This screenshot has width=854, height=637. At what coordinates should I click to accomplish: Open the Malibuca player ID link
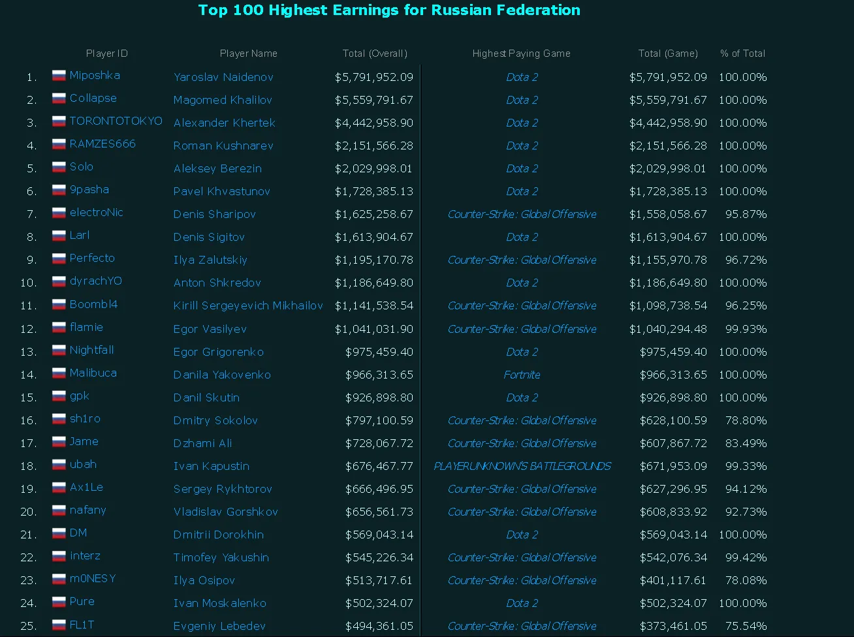[93, 373]
